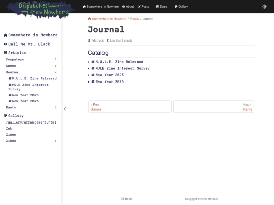Click icon beside catalog New Year 2025
Screen dimensions: 274x205
pos(93,75)
